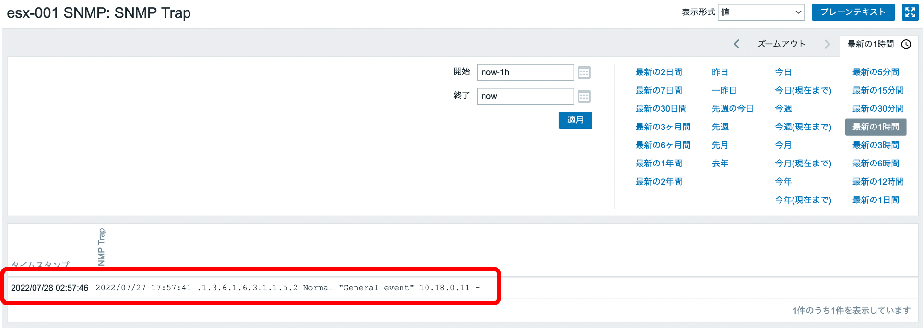Click highlighted 最新の1時間 in list
Image resolution: width=923 pixels, height=328 pixels.
pyautogui.click(x=876, y=127)
